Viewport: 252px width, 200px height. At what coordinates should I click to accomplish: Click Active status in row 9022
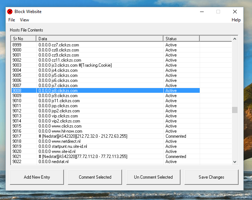point(171,162)
